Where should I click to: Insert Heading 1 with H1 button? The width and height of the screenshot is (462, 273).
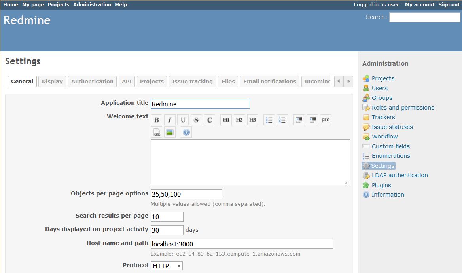coord(226,120)
